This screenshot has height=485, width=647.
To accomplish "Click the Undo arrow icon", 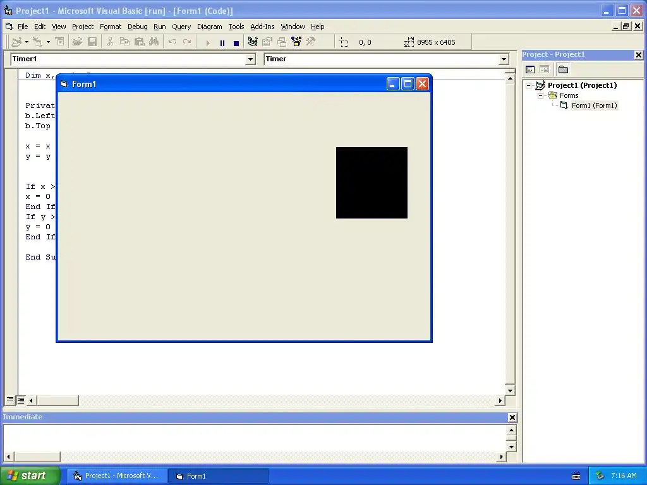I will 172,42.
